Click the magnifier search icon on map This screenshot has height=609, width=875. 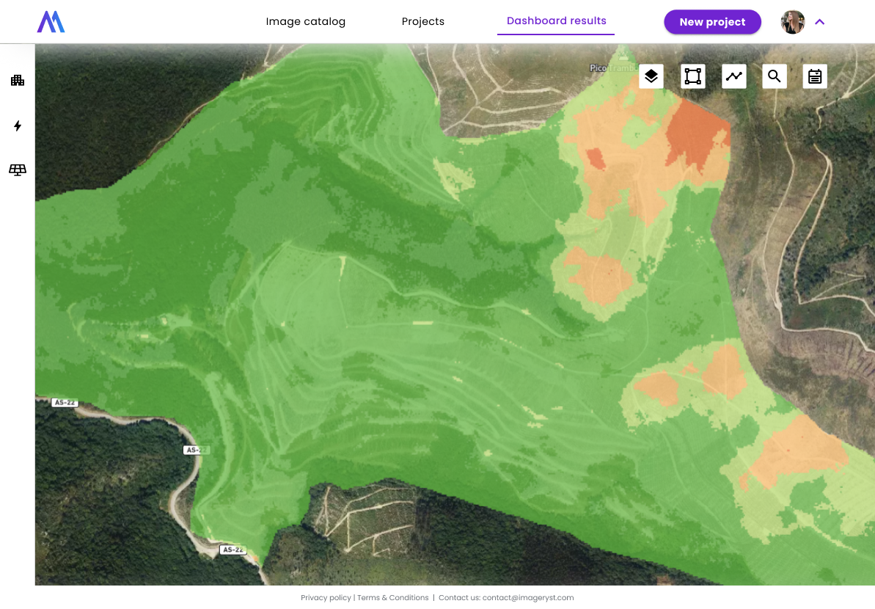(775, 76)
